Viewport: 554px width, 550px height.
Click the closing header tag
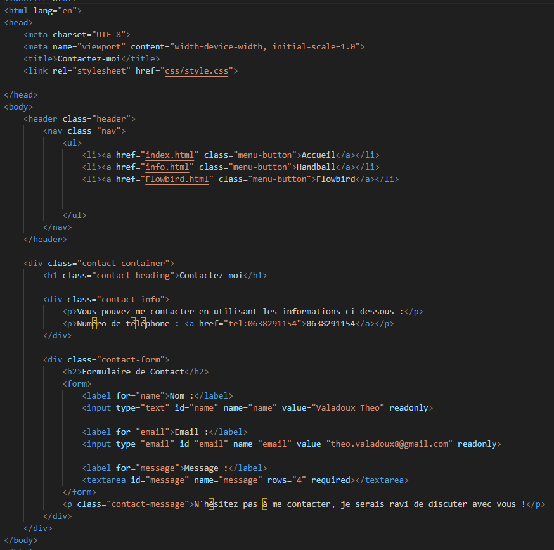tap(45, 239)
